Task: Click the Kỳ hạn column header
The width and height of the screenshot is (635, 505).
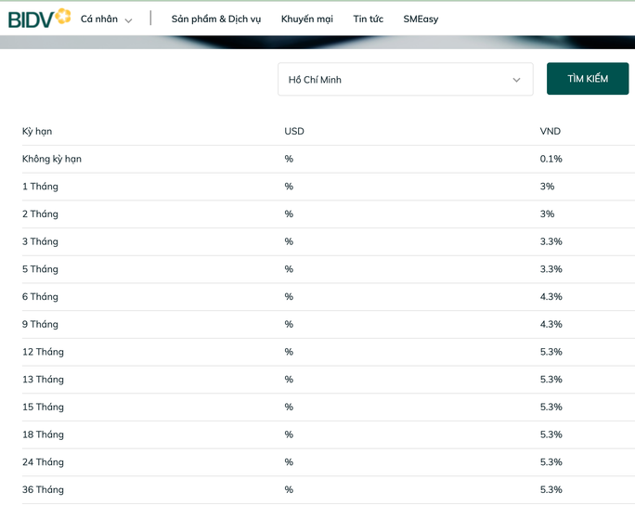Action: [x=37, y=131]
